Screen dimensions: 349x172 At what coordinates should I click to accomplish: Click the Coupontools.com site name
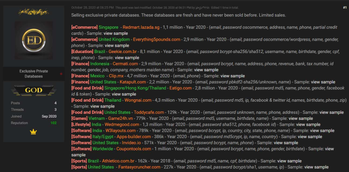[x=133, y=149]
